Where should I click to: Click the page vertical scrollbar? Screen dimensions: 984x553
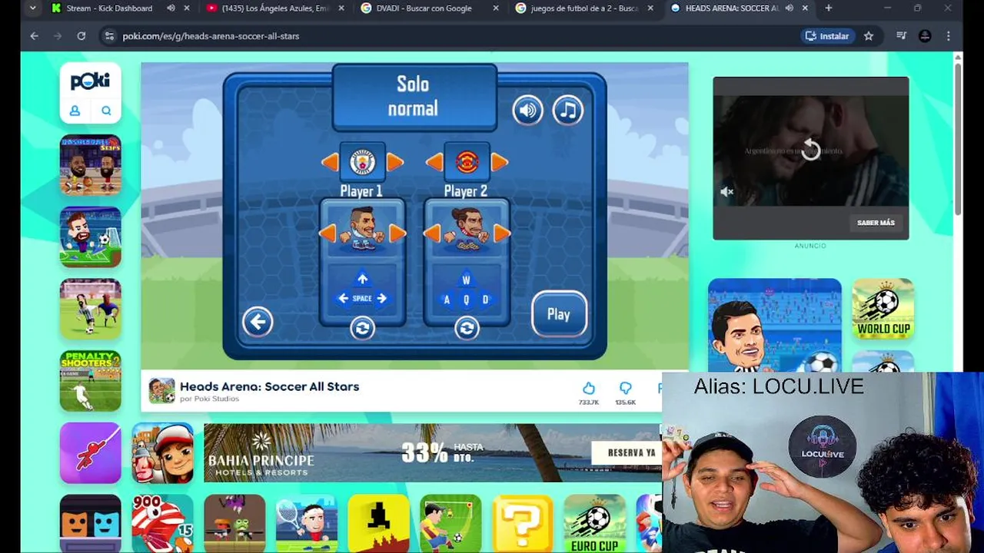tap(958, 138)
